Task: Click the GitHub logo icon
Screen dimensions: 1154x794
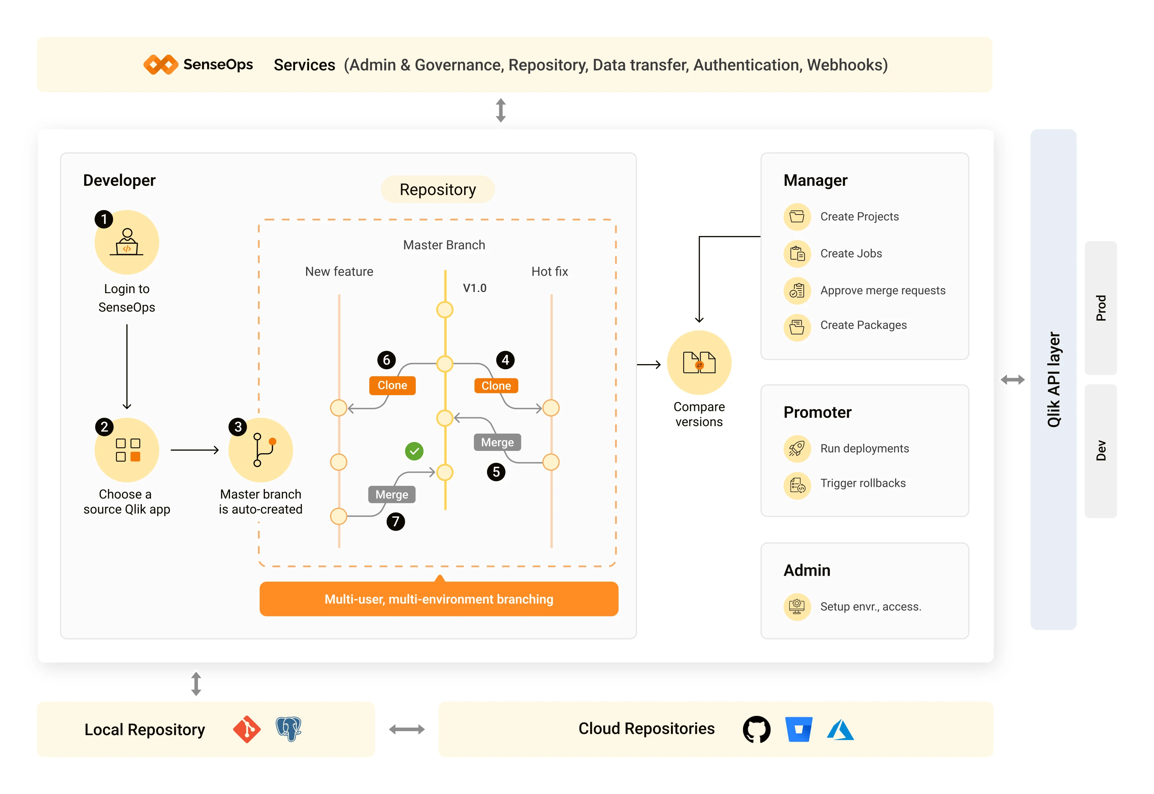Action: tap(757, 729)
